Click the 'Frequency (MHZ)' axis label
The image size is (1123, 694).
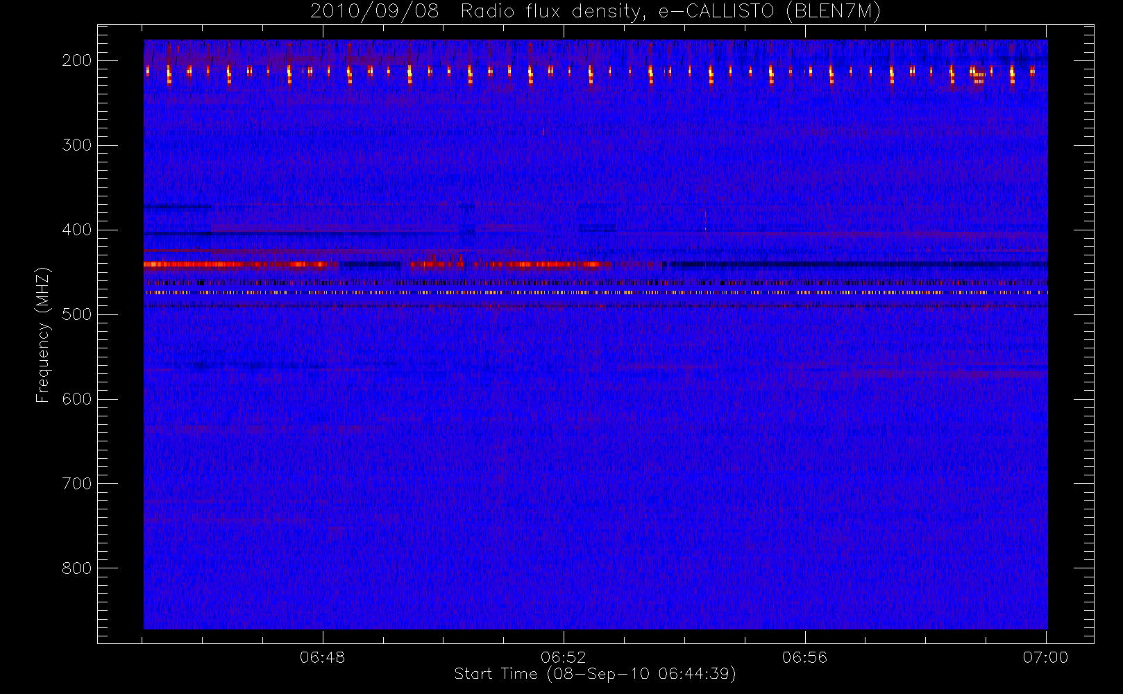43,335
